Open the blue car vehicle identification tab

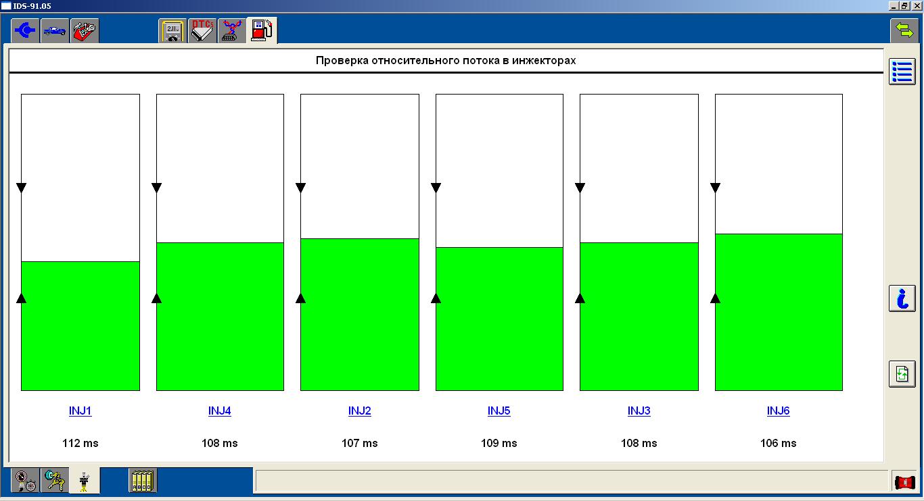pyautogui.click(x=55, y=31)
